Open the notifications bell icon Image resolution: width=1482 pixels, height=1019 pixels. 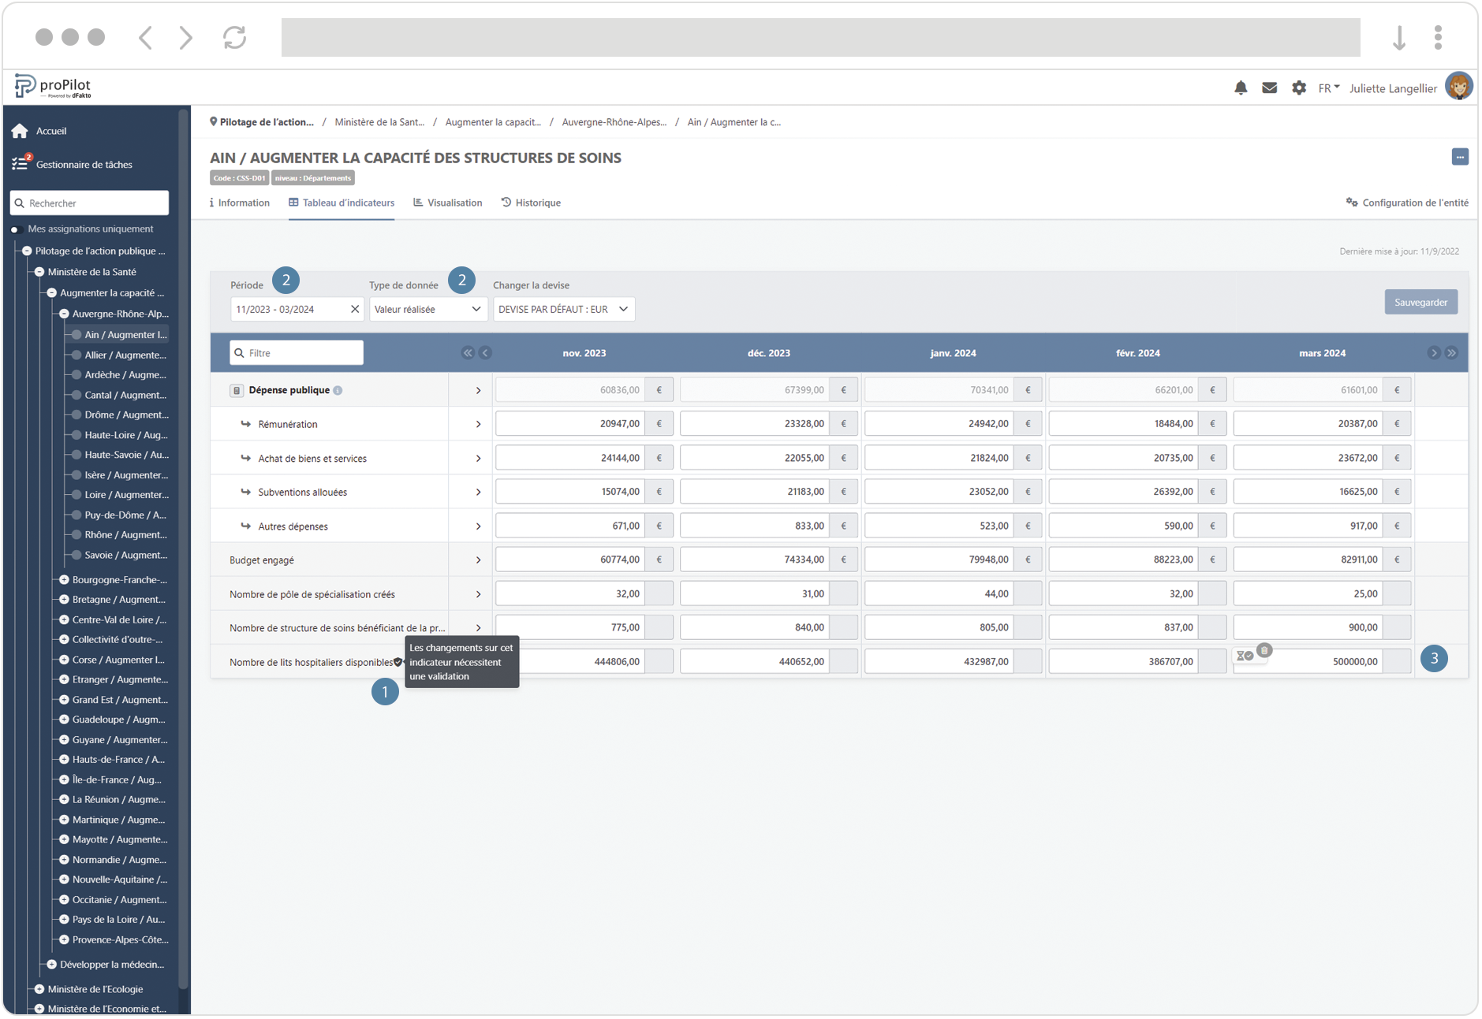coord(1240,88)
